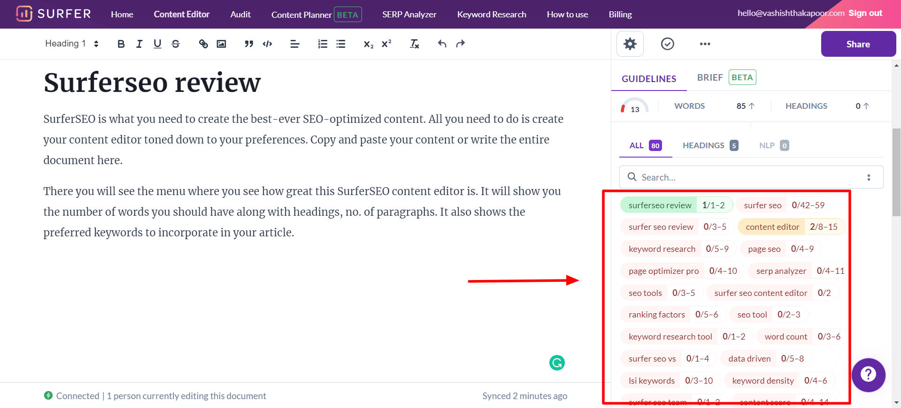Image resolution: width=901 pixels, height=408 pixels.
Task: Click the scrollbar down arrow
Action: [x=897, y=403]
